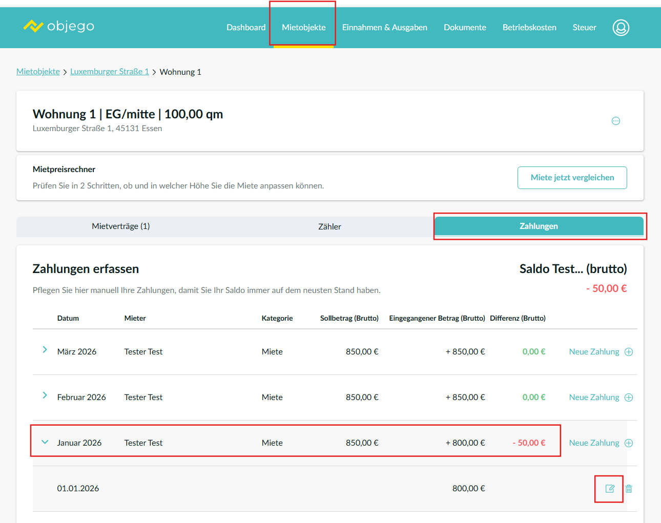Switch to the Zähler tab
This screenshot has height=523, width=661.
click(329, 226)
